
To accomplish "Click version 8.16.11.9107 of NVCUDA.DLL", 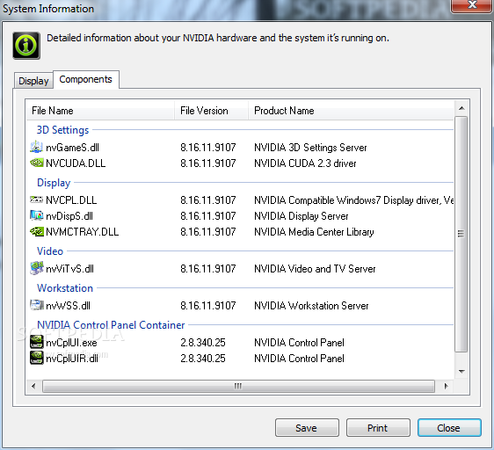I will point(208,163).
